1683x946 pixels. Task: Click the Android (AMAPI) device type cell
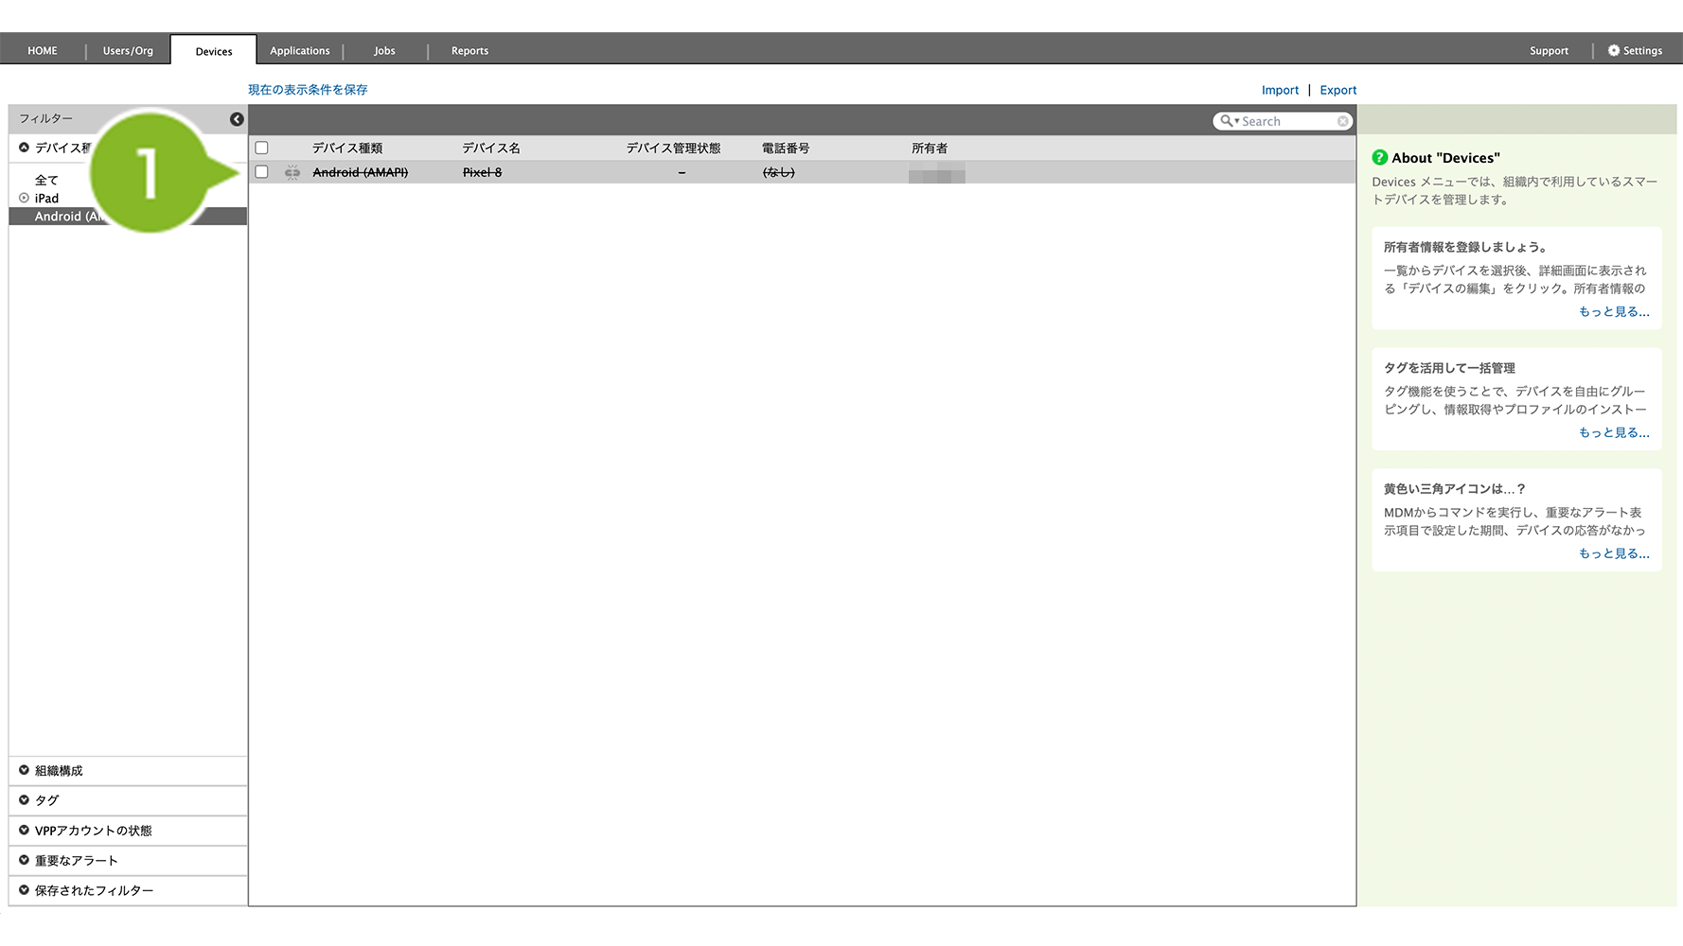pos(360,172)
